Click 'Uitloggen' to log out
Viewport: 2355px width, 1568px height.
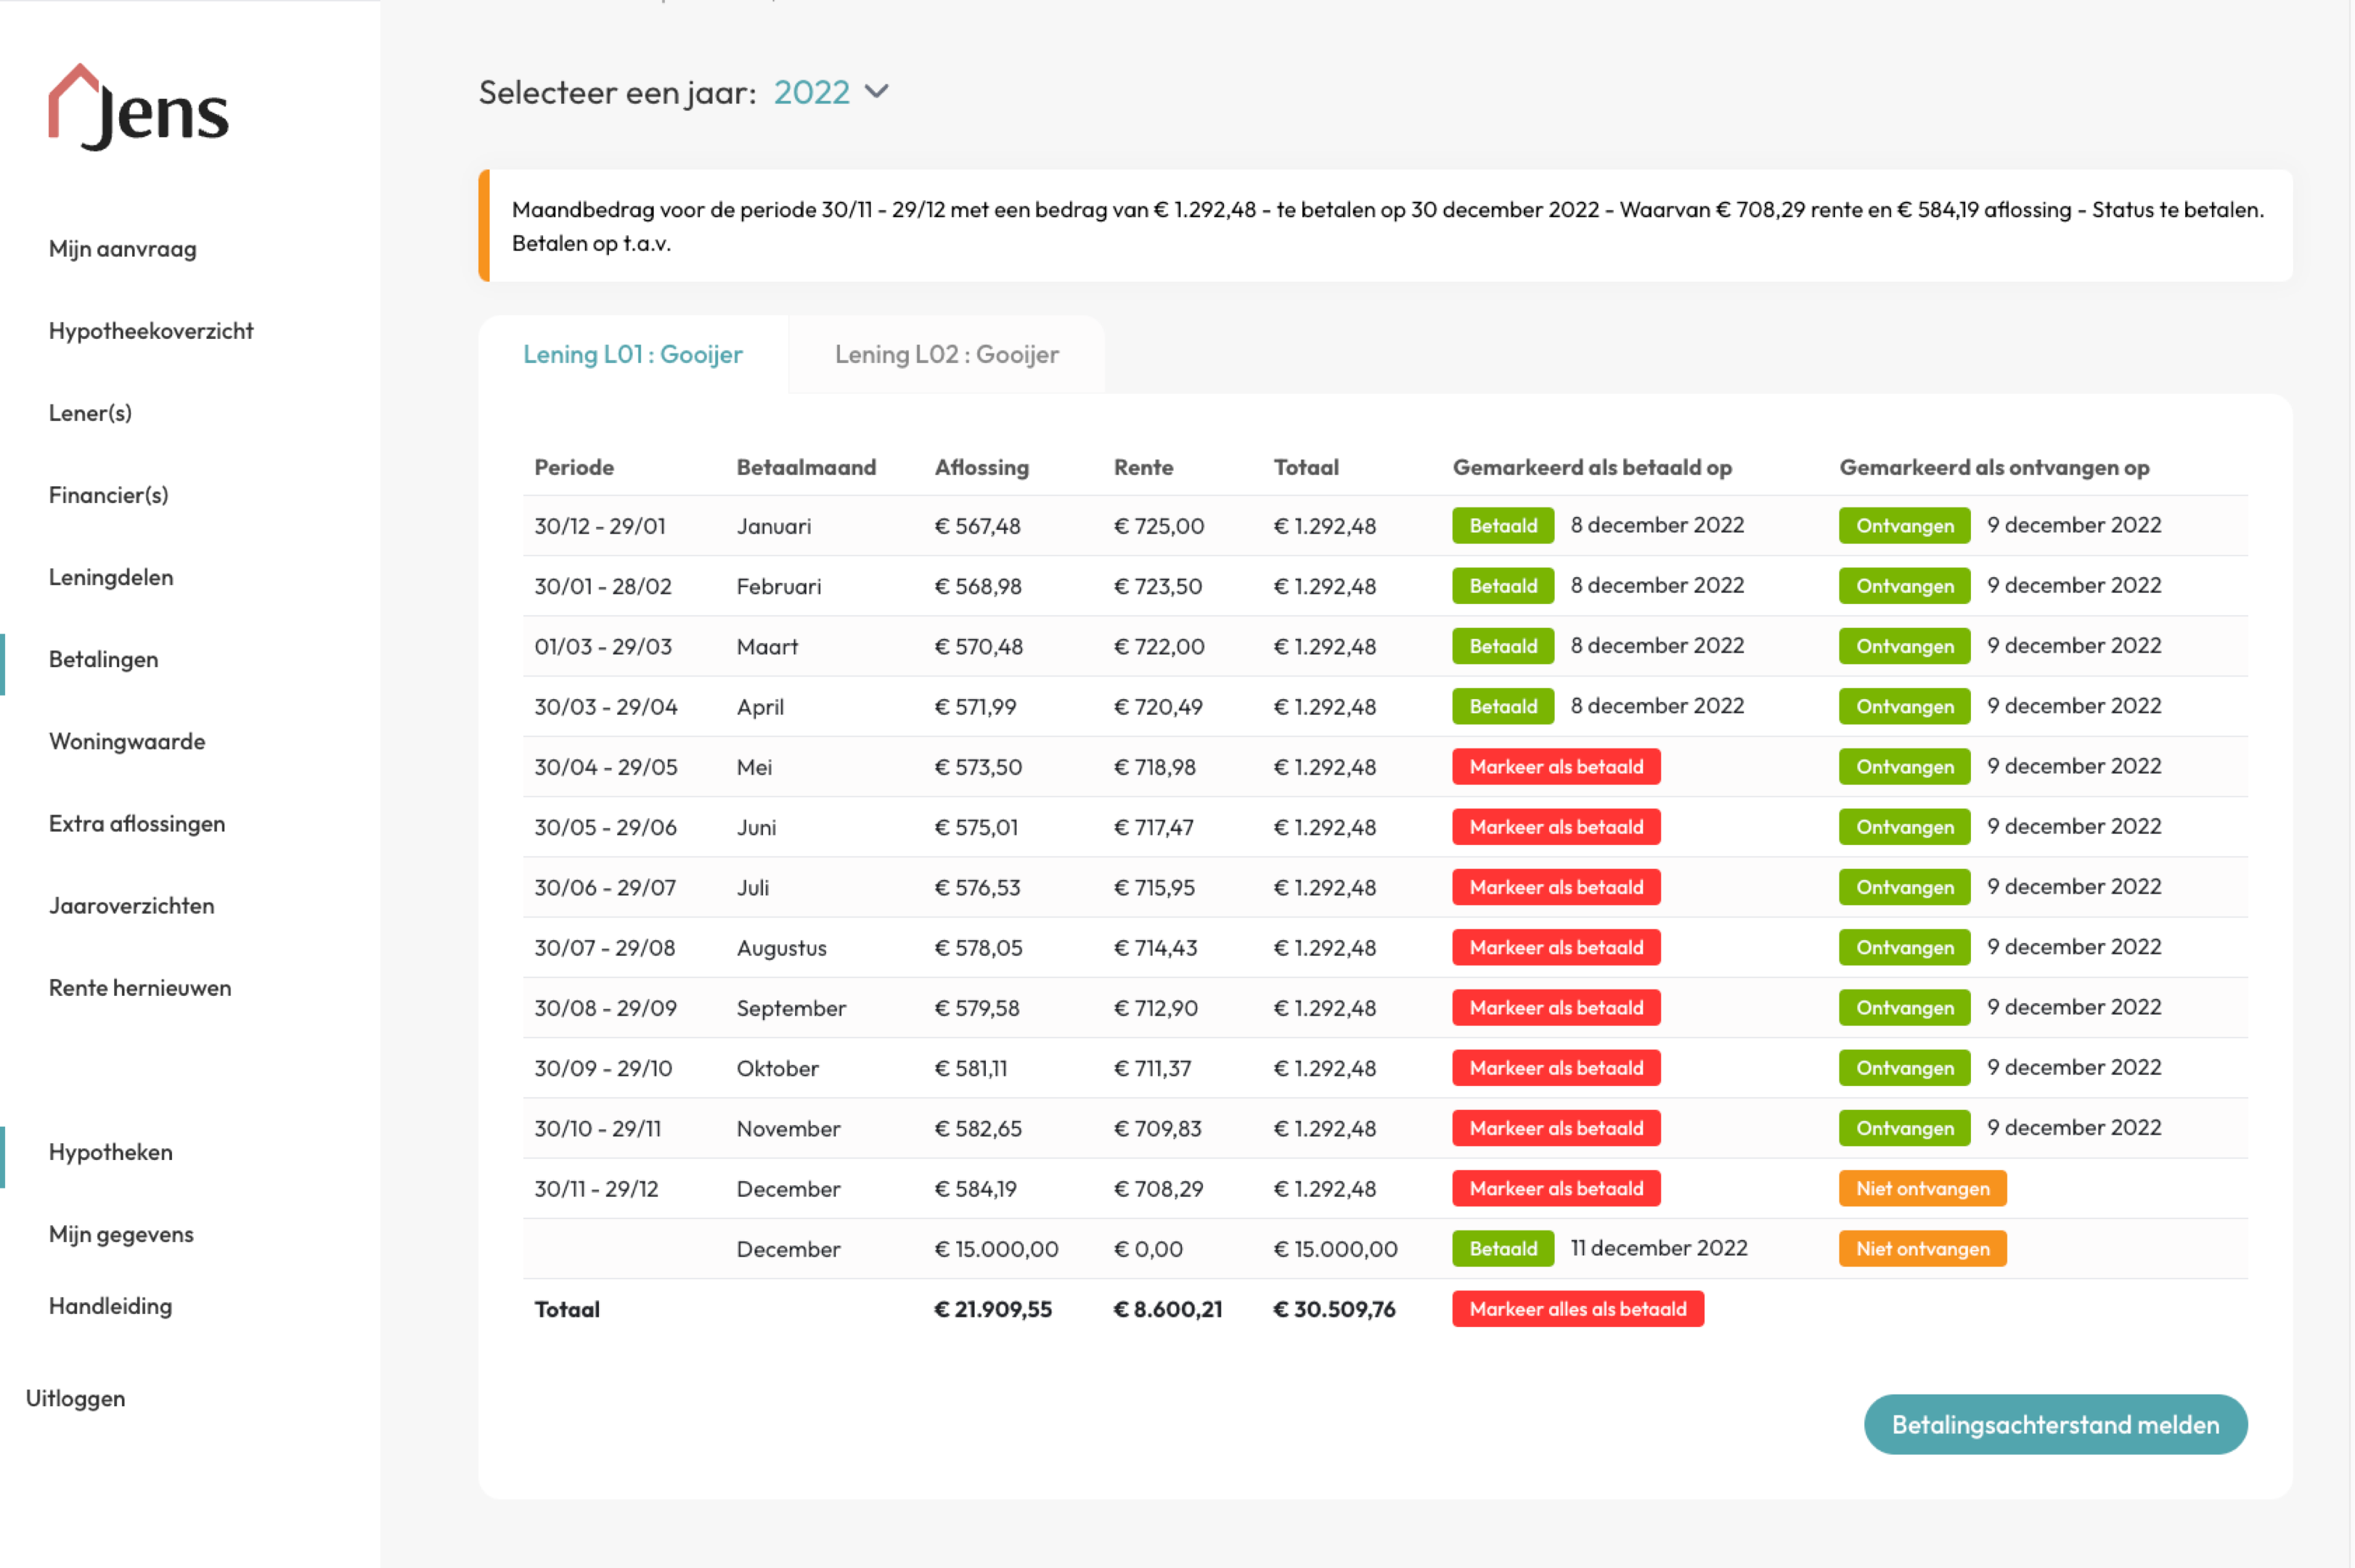point(75,1397)
